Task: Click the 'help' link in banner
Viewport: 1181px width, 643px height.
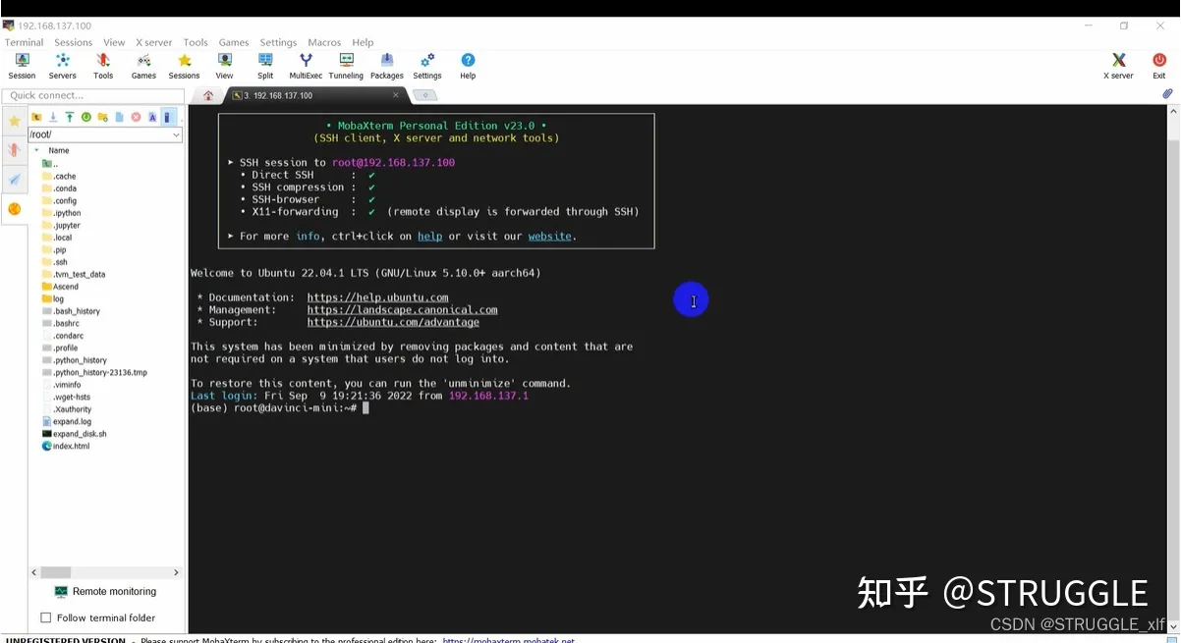Action: [429, 236]
